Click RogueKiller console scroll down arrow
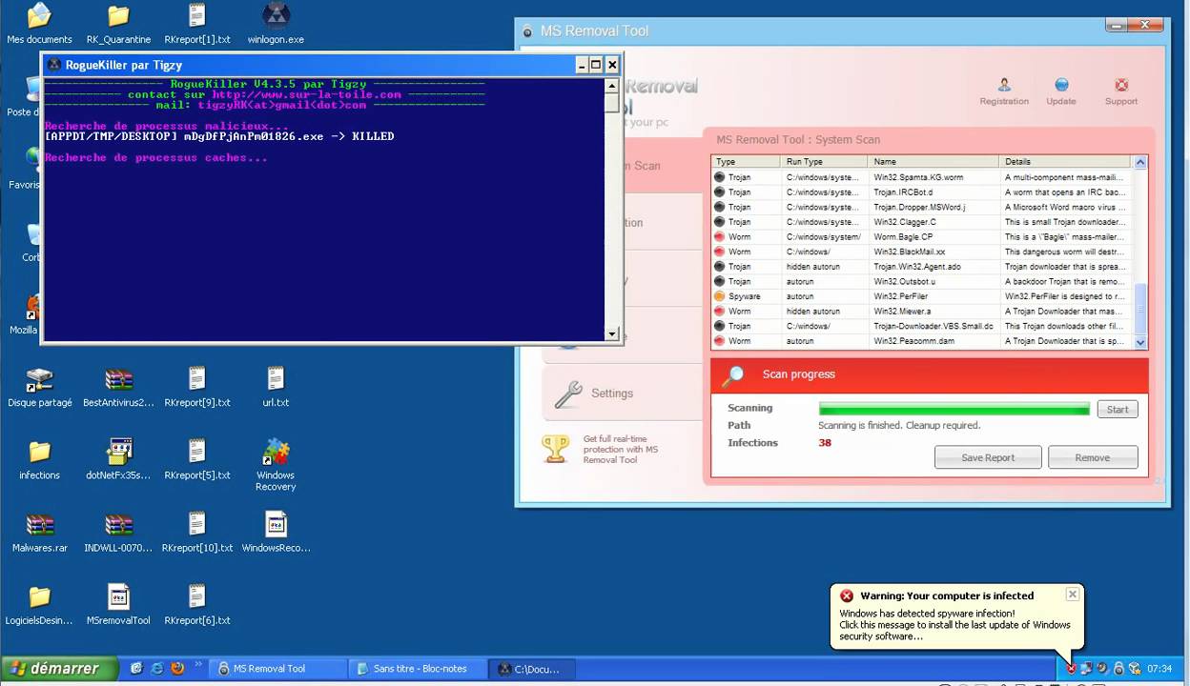This screenshot has width=1190, height=686. [612, 333]
